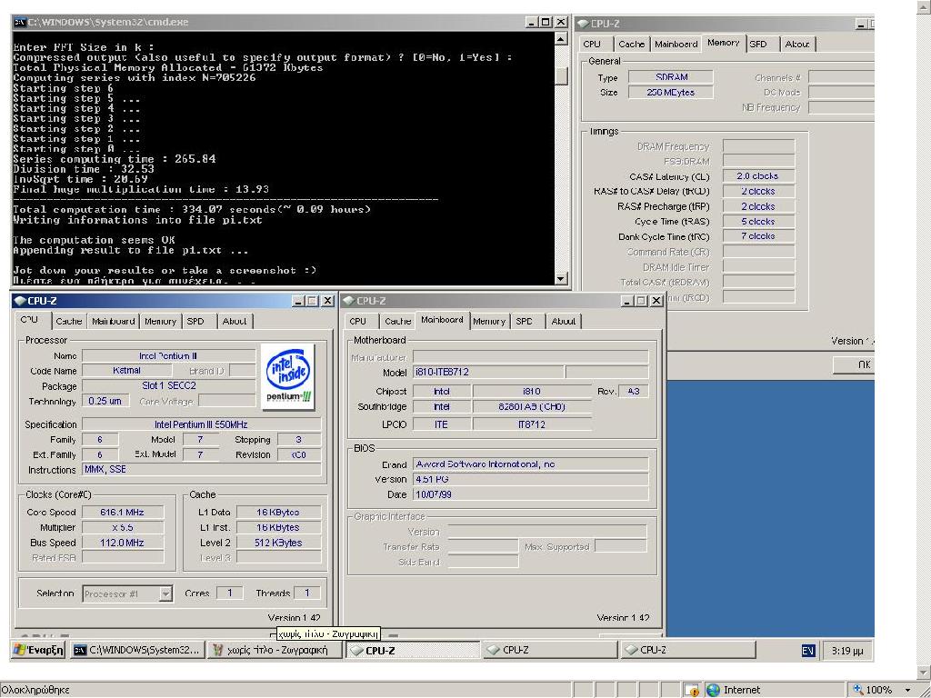
Task: Select the first CPU-Z taskbar button
Action: tap(413, 650)
